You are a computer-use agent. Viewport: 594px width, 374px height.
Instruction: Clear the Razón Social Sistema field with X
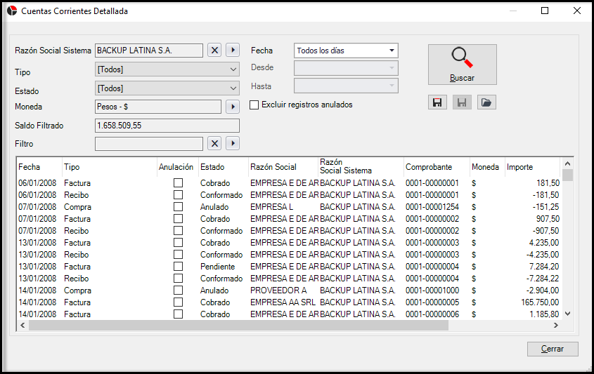point(214,50)
